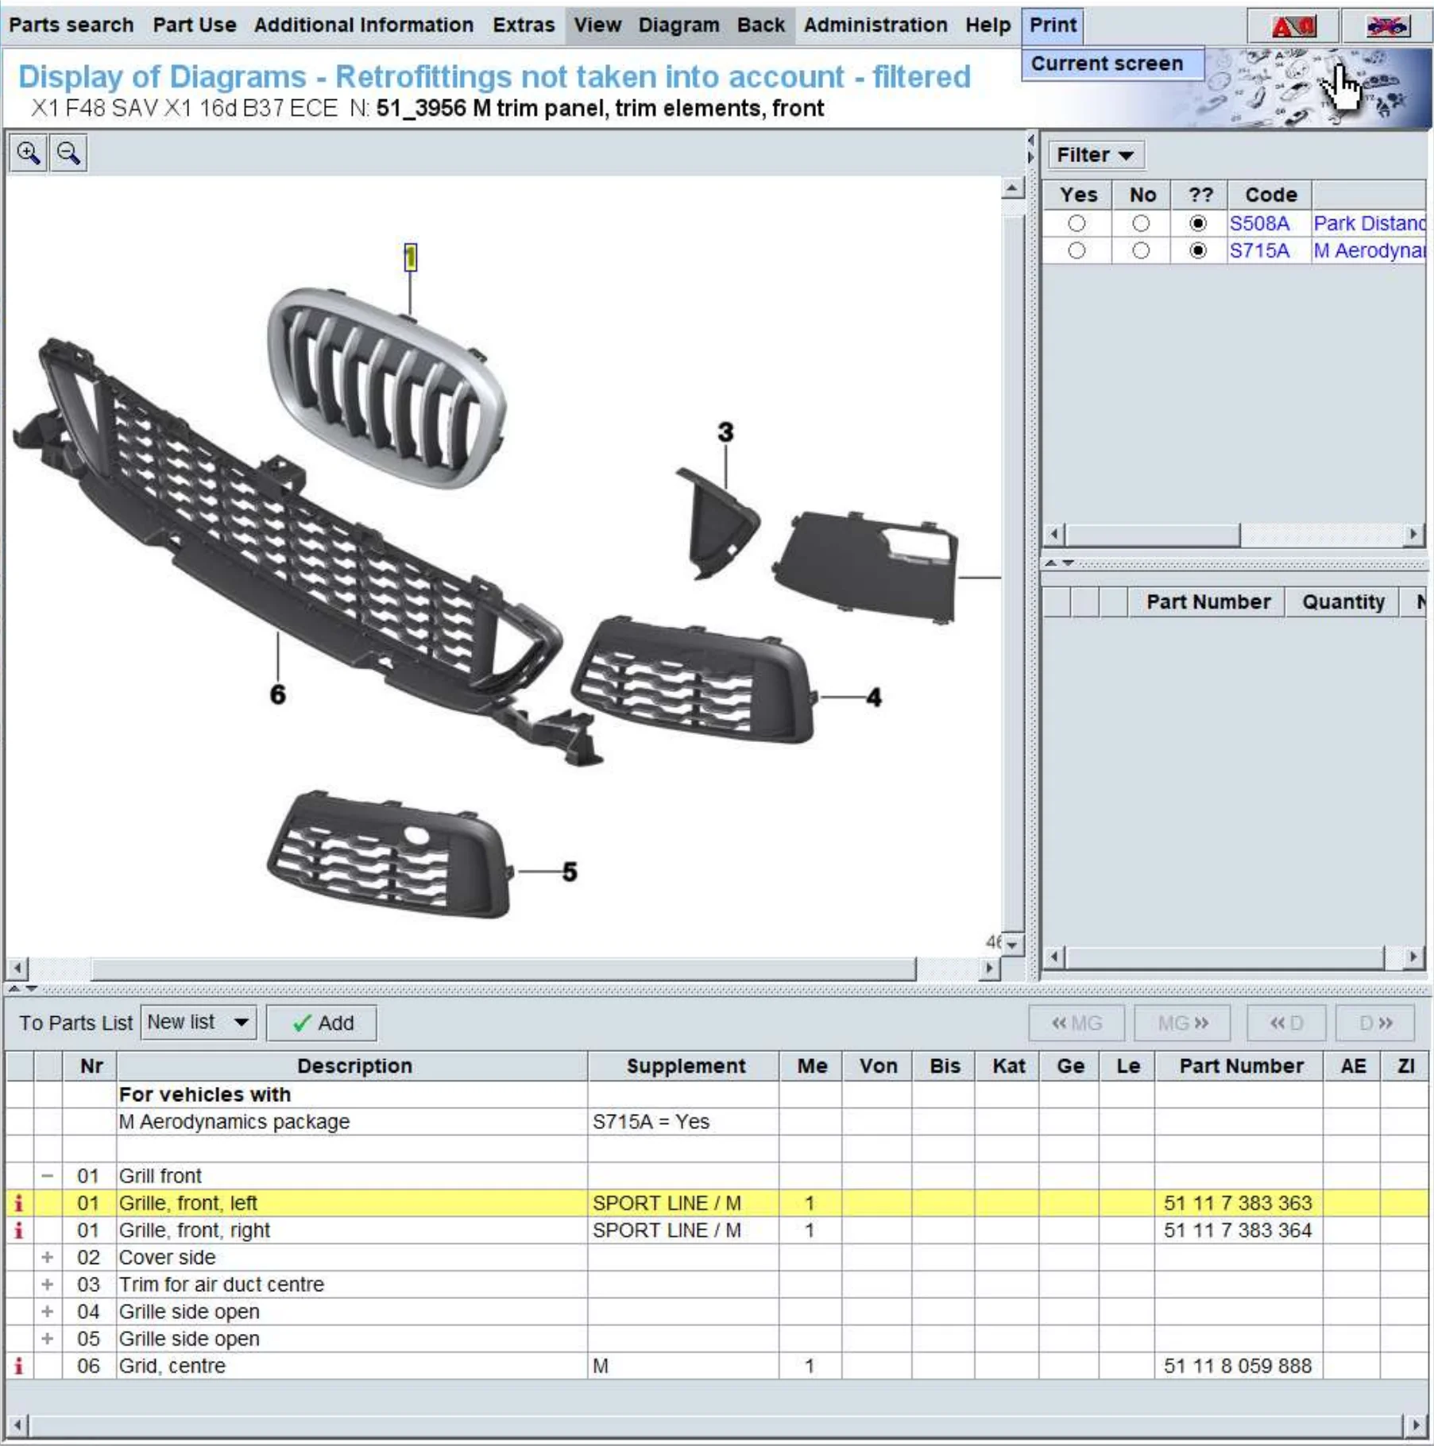Click part number 51 11 8 059 888
The height and width of the screenshot is (1446, 1434).
pos(1238,1366)
